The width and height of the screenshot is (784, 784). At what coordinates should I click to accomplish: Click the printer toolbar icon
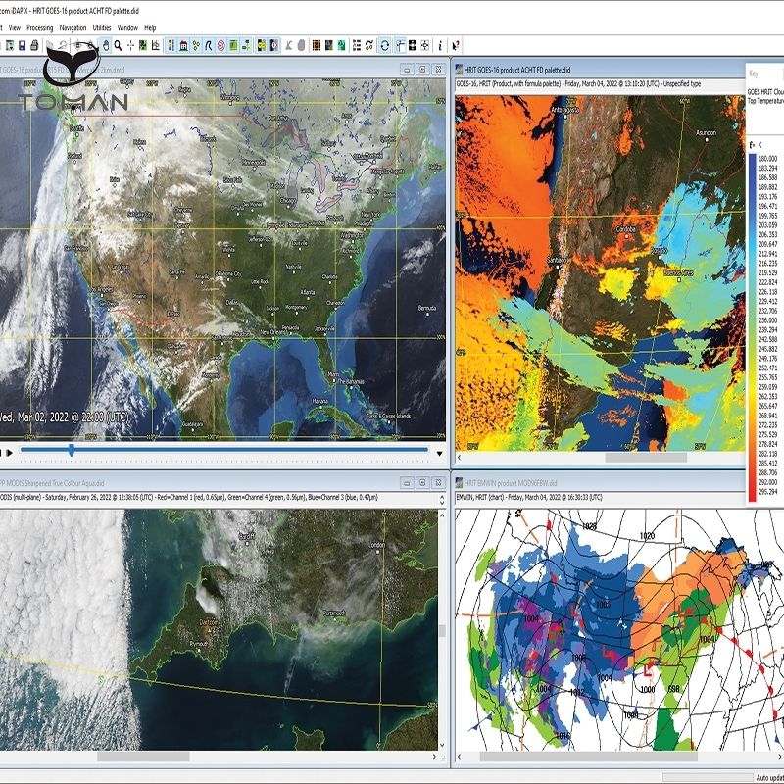(34, 46)
